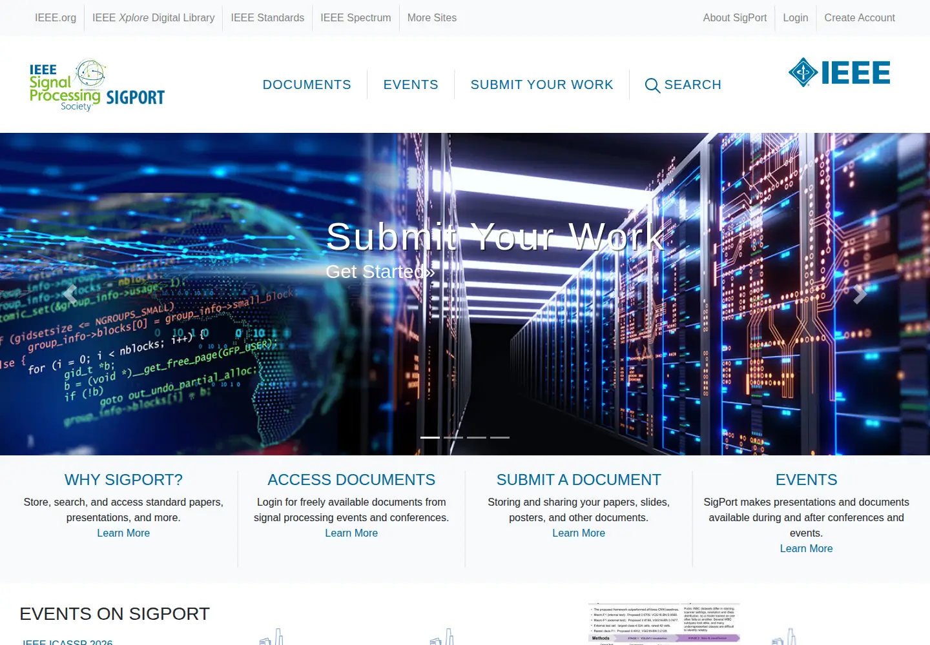Select the second carousel indicator
Screen dimensions: 930x645
pos(453,437)
